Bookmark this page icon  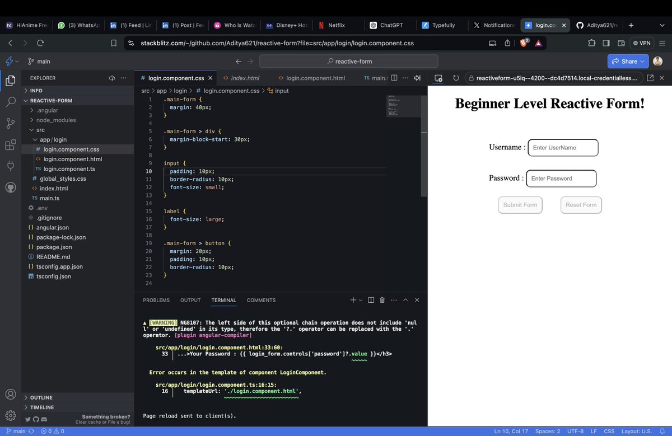(x=114, y=43)
